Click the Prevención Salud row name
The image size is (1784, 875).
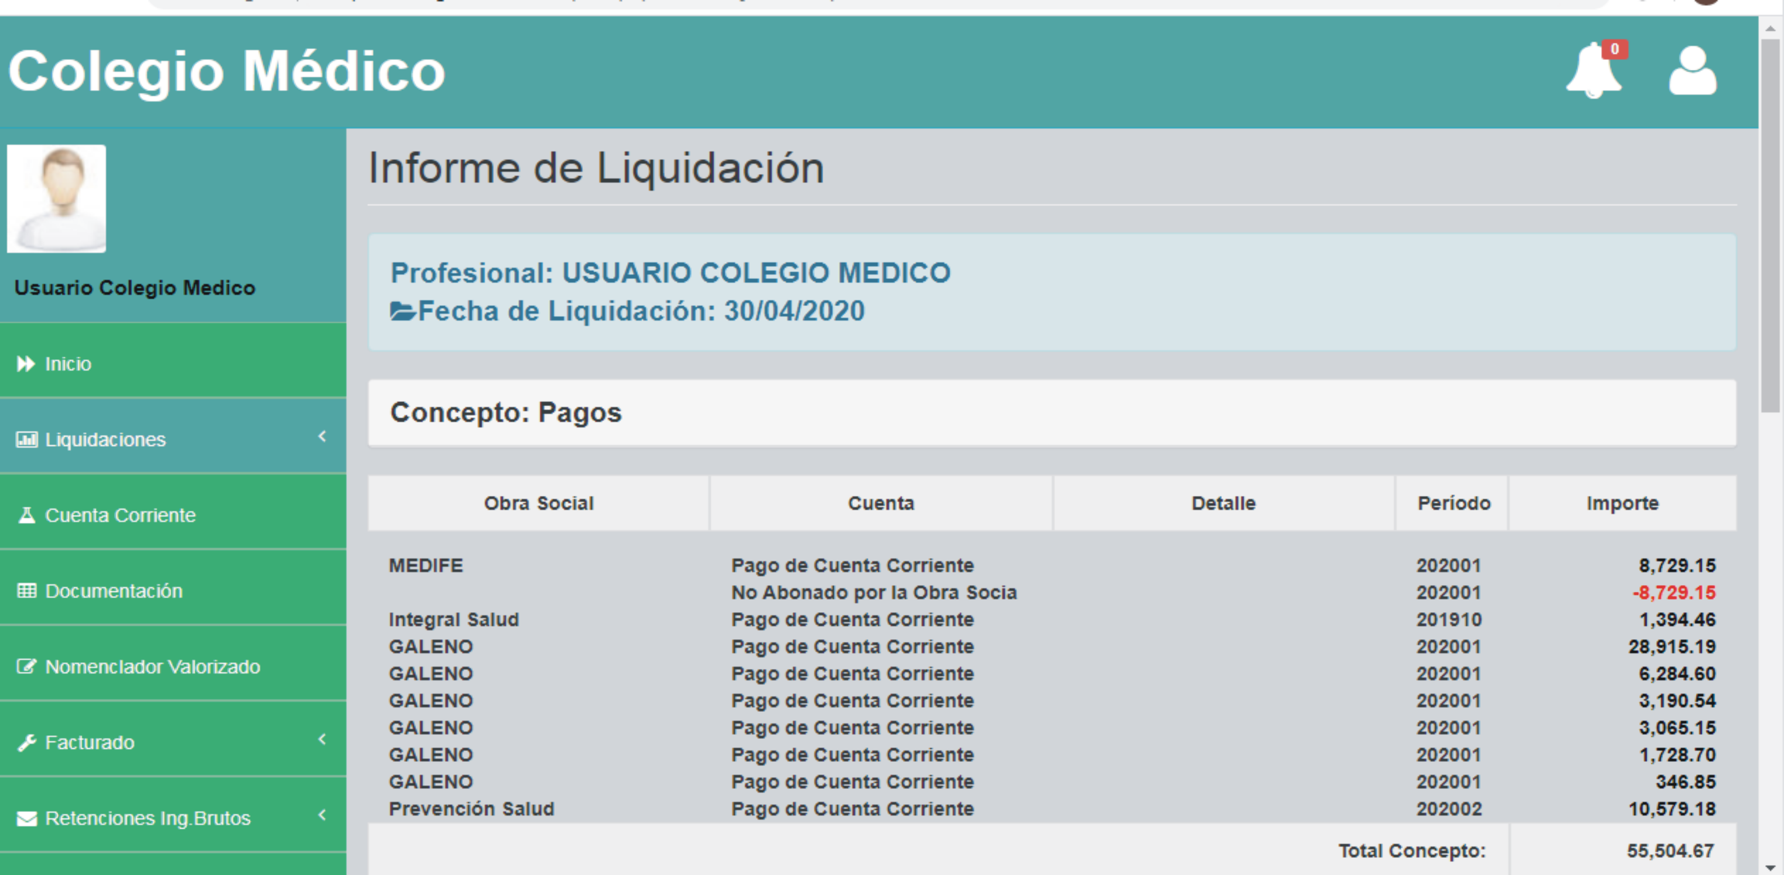click(x=471, y=808)
